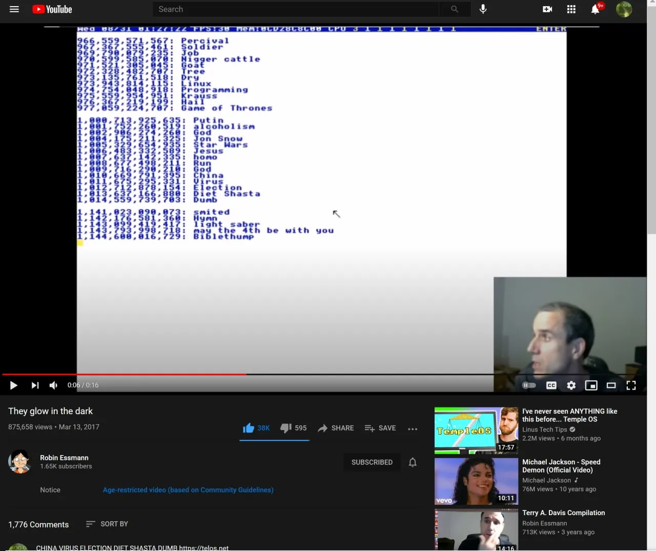656x551 pixels.
Task: Open the TempleOS video thumbnail
Action: tap(476, 431)
